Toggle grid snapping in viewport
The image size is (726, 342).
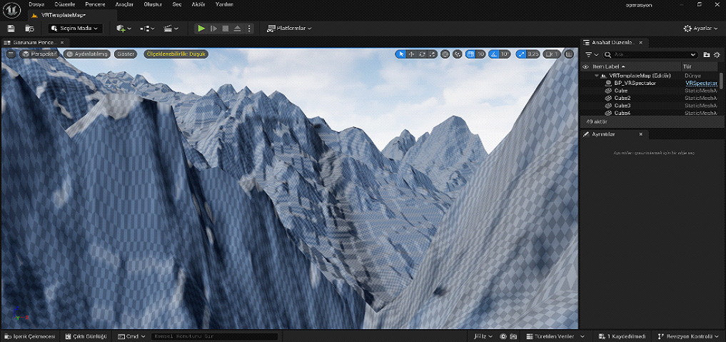470,54
